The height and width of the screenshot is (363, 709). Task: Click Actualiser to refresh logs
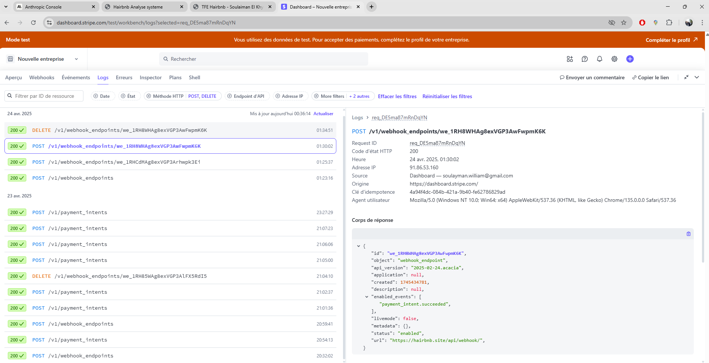(x=323, y=114)
